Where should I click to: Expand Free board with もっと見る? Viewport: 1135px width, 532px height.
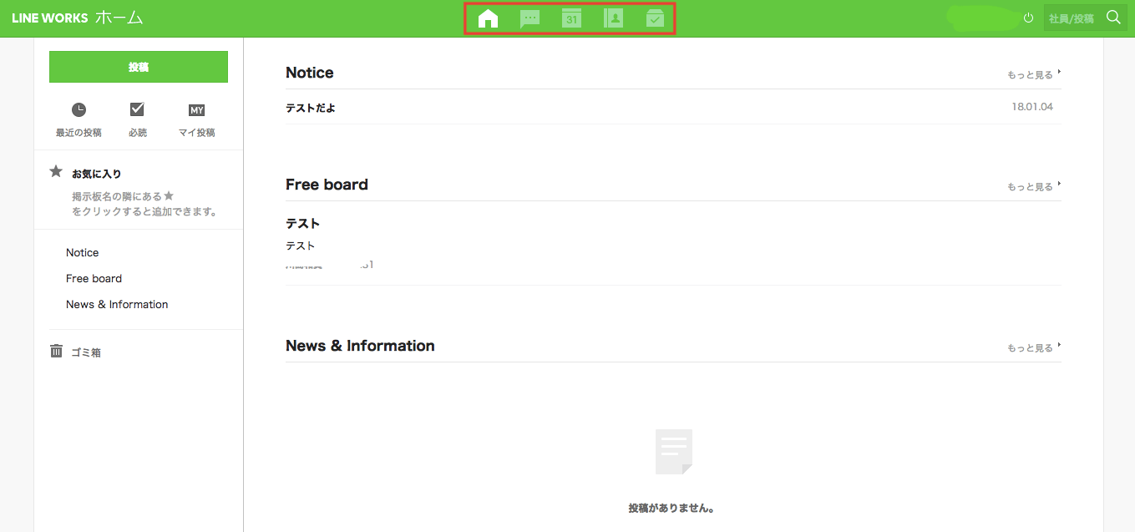(x=1032, y=187)
